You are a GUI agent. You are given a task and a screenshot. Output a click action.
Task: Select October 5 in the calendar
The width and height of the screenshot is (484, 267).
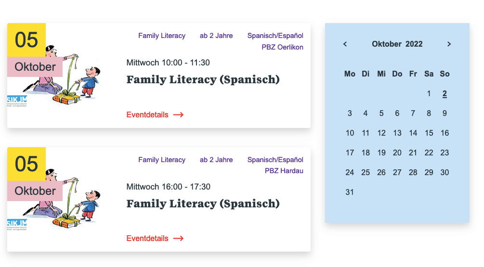[x=381, y=114]
